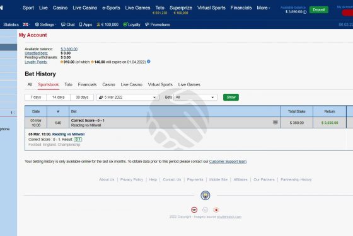The image size is (353, 236).
Task: Open Chat
Action: [x=68, y=25]
